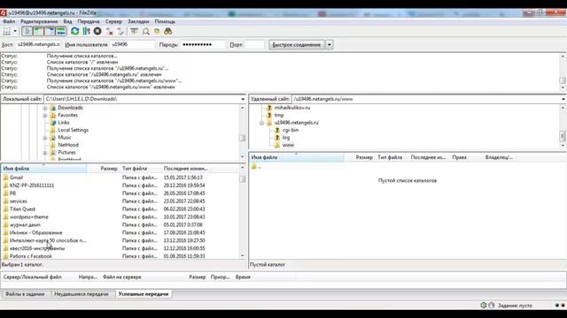The width and height of the screenshot is (567, 318).
Task: Click the Имя пользователя input field
Action: tap(132, 45)
